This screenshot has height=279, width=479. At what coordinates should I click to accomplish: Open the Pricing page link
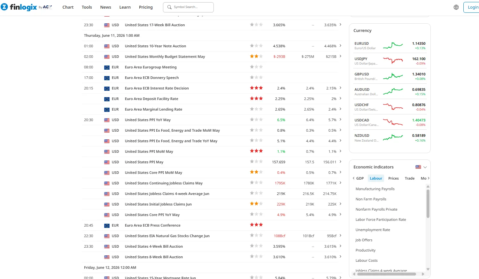tap(146, 7)
